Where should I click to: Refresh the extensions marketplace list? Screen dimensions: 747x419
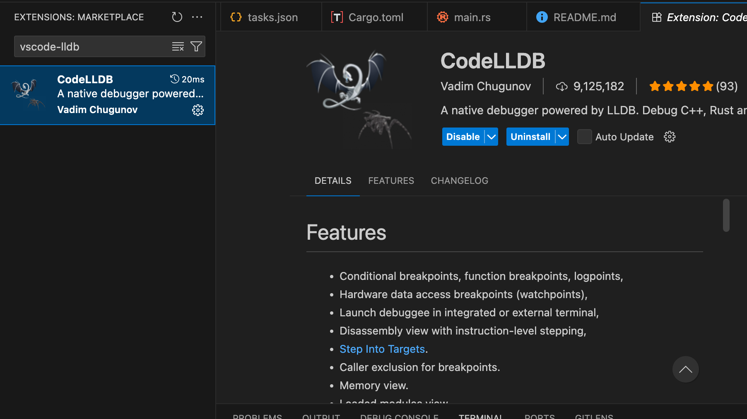[177, 17]
